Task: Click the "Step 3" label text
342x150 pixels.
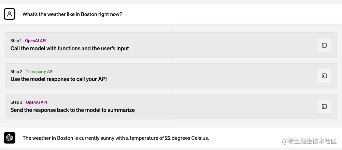Action: point(16,102)
